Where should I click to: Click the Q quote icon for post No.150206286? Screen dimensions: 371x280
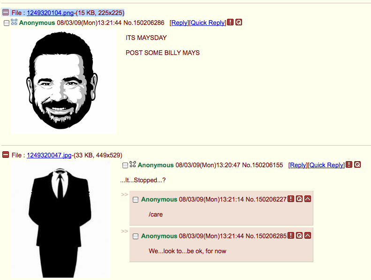pyautogui.click(x=239, y=22)
